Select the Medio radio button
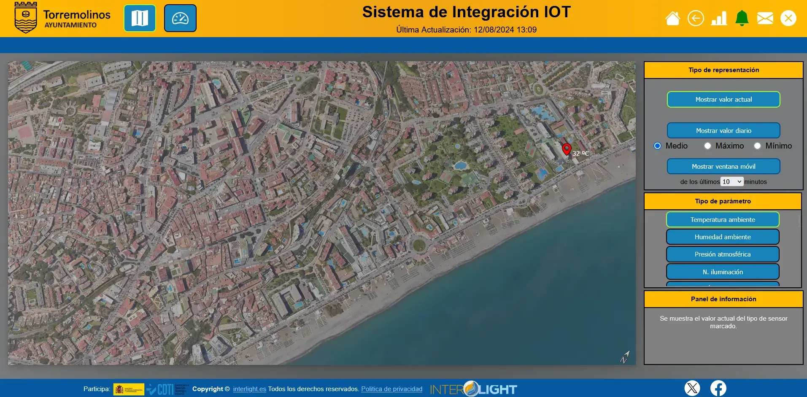Viewport: 807px width, 397px height. coord(657,146)
